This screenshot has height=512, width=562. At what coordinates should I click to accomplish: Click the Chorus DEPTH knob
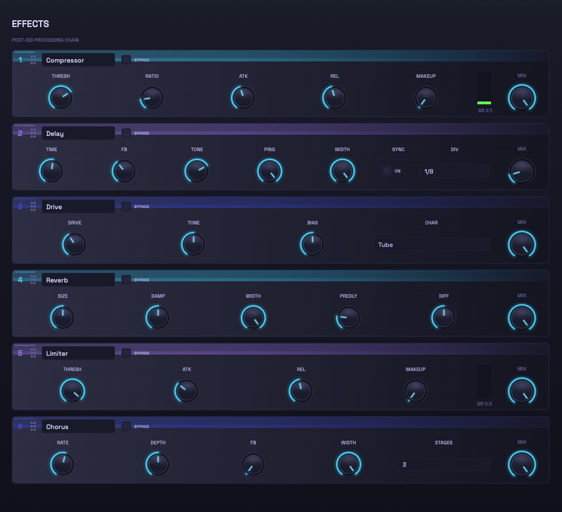pyautogui.click(x=158, y=464)
